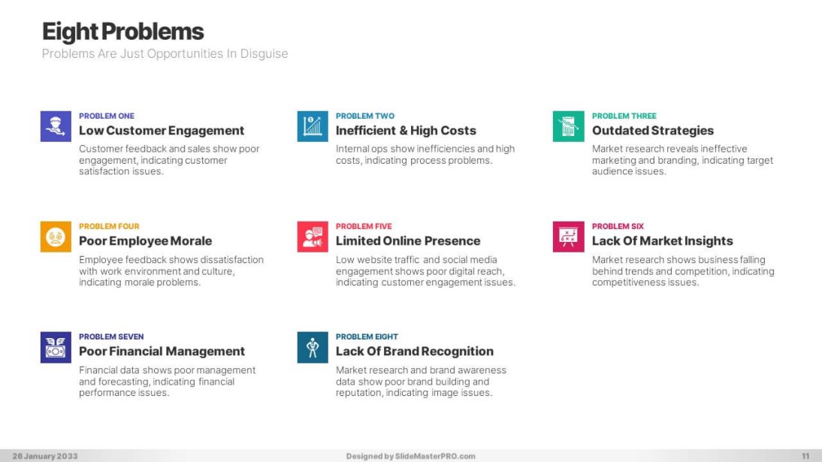822x462 pixels.
Task: Click the blue chart icon for Problem Two
Action: click(312, 126)
